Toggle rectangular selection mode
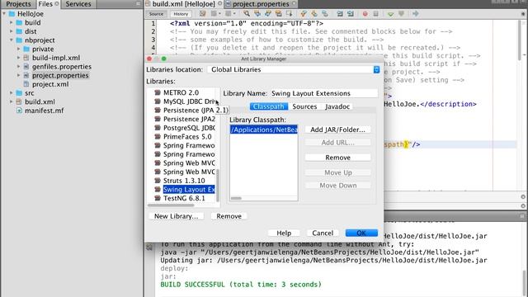 289,14
